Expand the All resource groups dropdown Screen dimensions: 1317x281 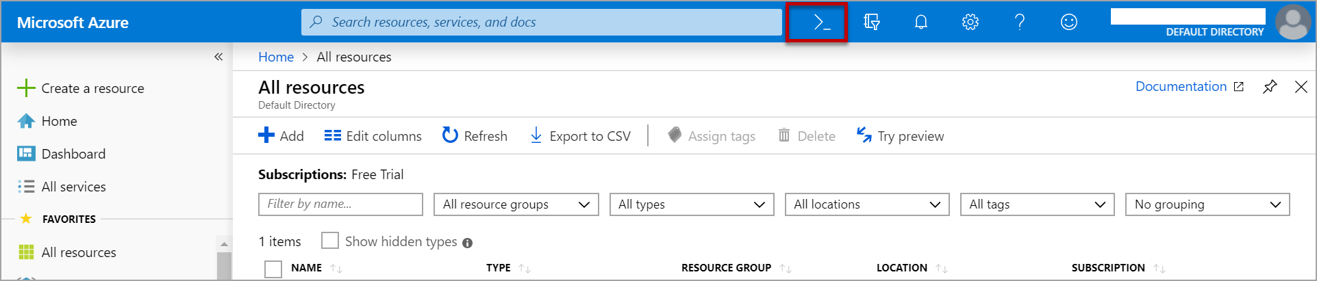516,204
